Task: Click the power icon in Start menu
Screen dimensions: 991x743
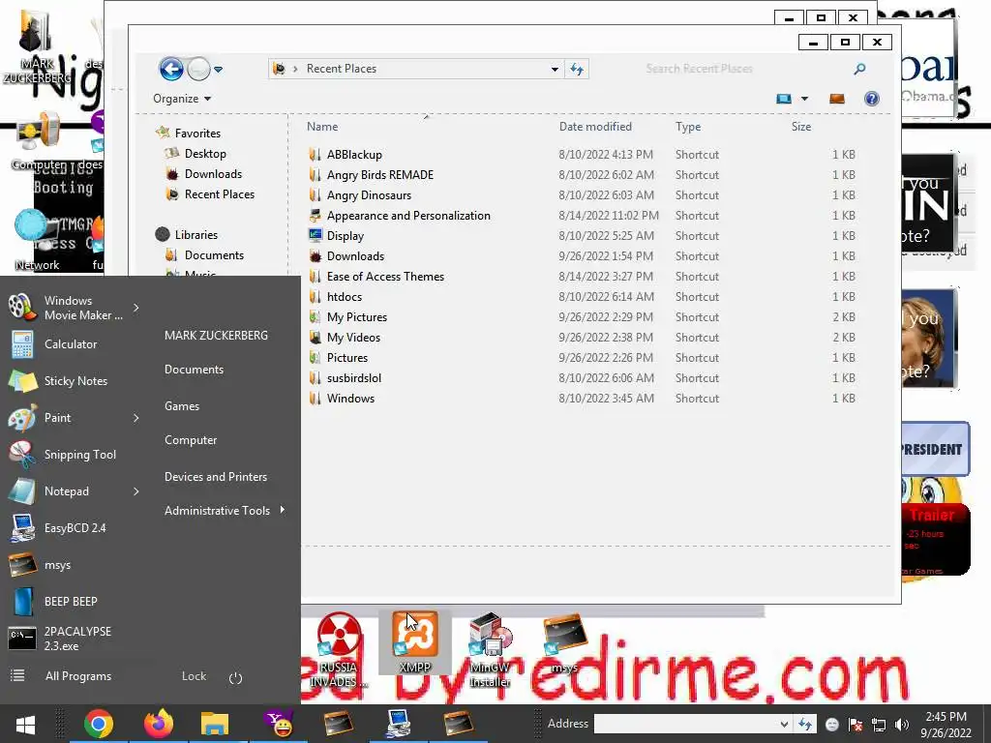Action: point(236,678)
